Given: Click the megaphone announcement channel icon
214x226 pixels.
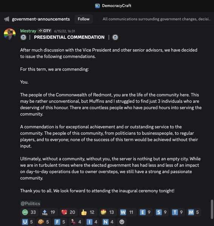Looking at the screenshot, I should tap(7, 19).
